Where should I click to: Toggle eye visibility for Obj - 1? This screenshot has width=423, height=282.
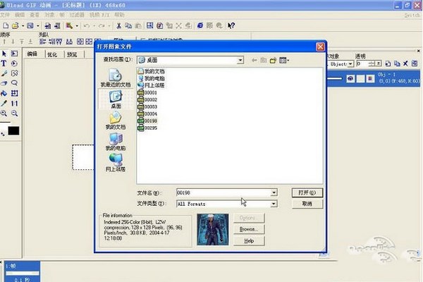pos(349,79)
